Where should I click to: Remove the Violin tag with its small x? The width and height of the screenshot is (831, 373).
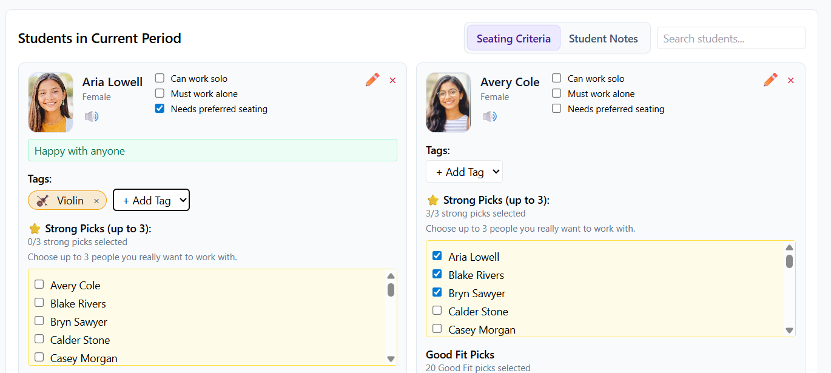click(96, 200)
